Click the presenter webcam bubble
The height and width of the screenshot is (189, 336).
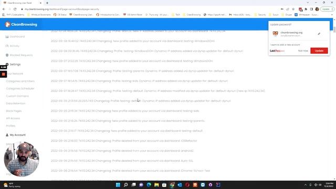(22, 159)
